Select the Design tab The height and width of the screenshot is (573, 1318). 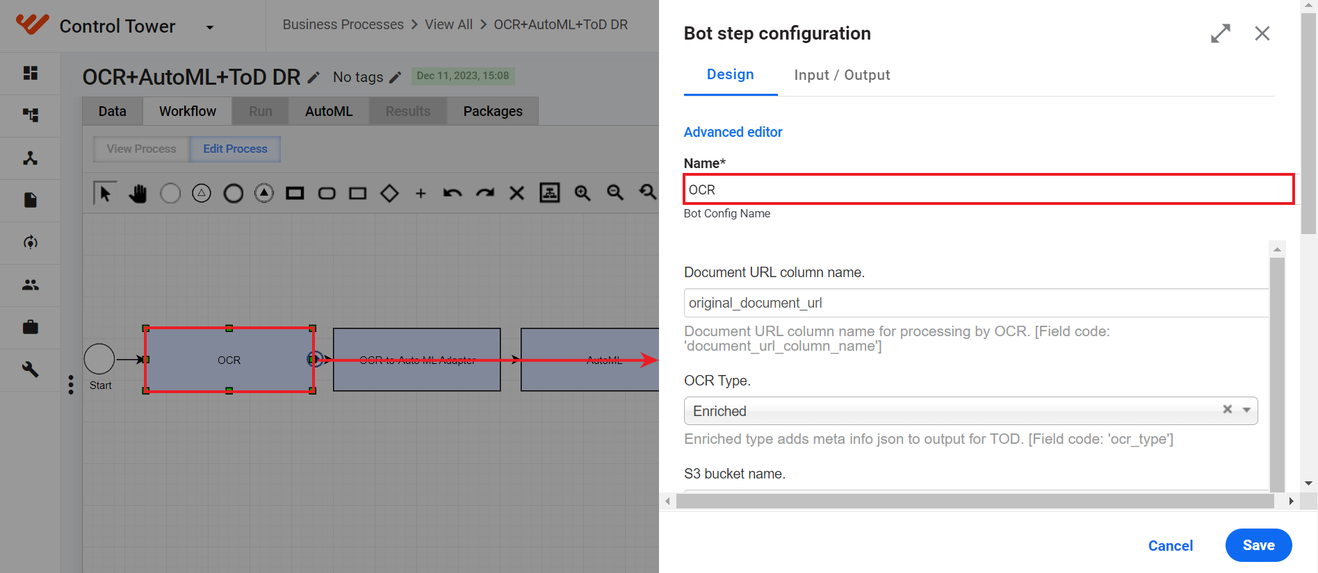click(731, 75)
